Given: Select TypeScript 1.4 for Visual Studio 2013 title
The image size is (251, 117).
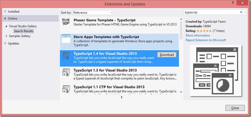Looking at the screenshot, I should coord(105,53).
